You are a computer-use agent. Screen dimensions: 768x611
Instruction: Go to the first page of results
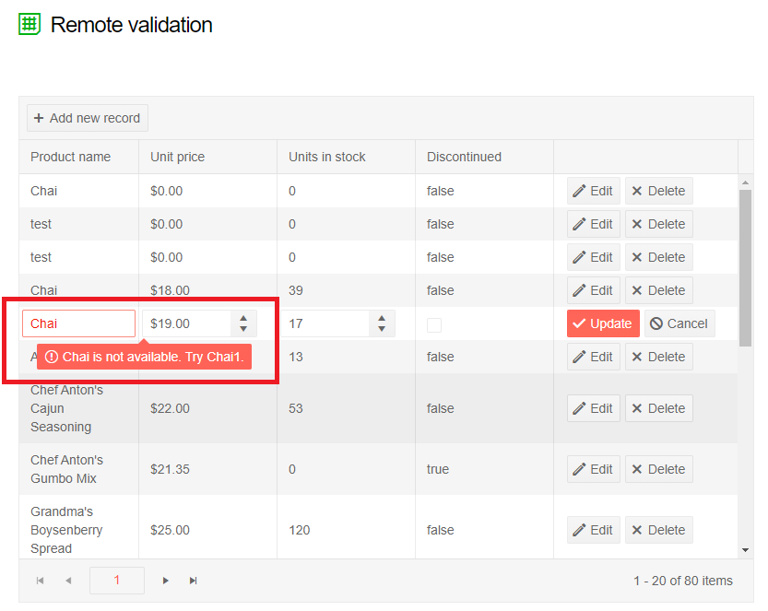coord(40,581)
